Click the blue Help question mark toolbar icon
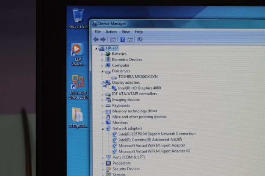The image size is (265, 176). point(123,39)
